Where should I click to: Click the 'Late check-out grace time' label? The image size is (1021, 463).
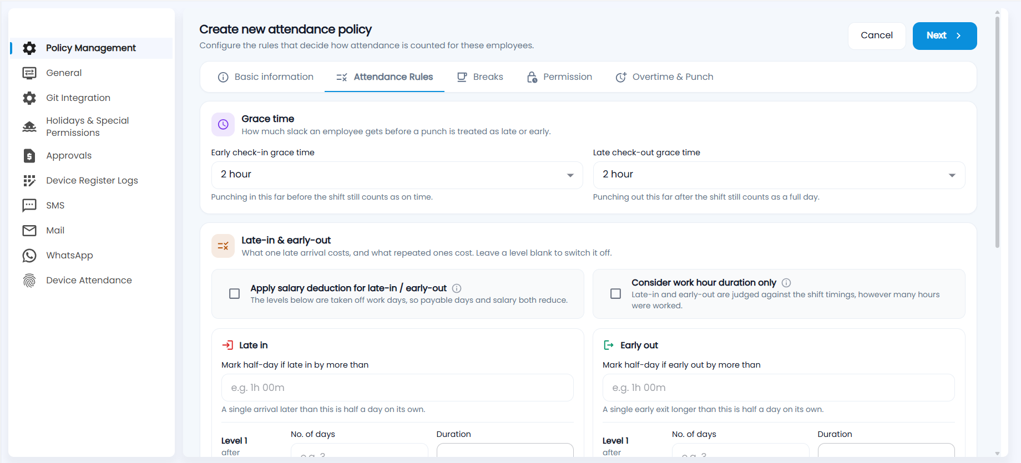tap(646, 152)
